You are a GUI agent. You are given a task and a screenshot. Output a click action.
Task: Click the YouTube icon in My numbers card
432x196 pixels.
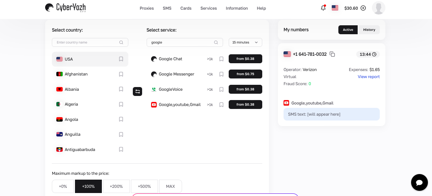(x=286, y=103)
